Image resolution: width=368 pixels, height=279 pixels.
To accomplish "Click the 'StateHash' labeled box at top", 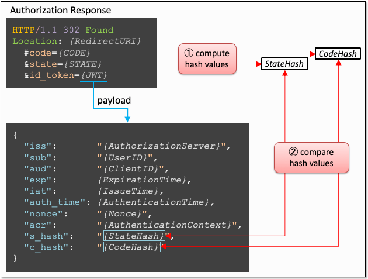I will [284, 64].
